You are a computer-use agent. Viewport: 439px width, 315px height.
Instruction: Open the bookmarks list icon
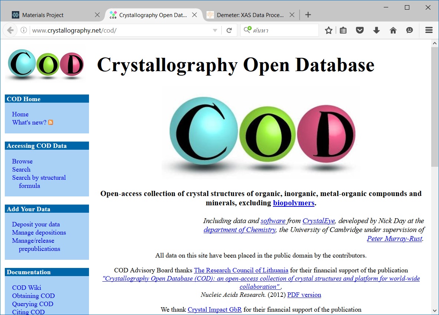pos(343,30)
